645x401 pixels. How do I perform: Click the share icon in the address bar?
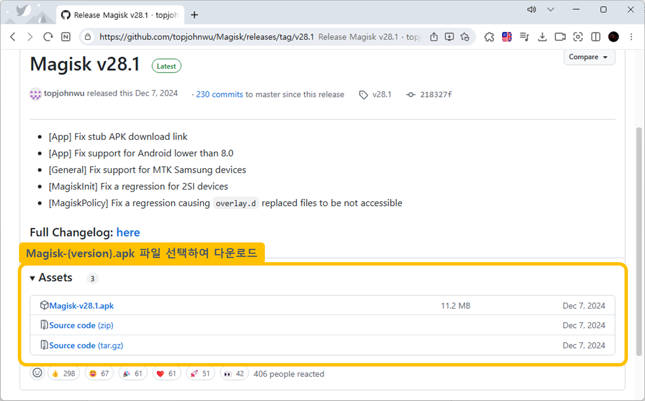[x=434, y=37]
